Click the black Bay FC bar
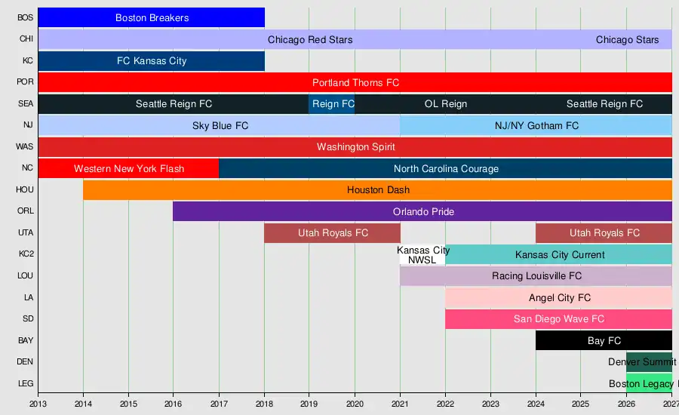Image resolution: width=679 pixels, height=415 pixels. point(604,340)
